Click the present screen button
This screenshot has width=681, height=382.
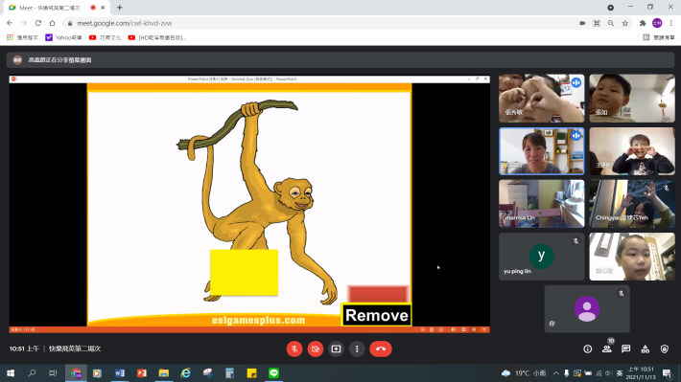point(336,349)
